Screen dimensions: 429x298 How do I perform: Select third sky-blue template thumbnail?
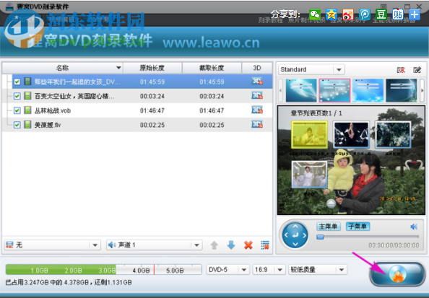coord(368,90)
